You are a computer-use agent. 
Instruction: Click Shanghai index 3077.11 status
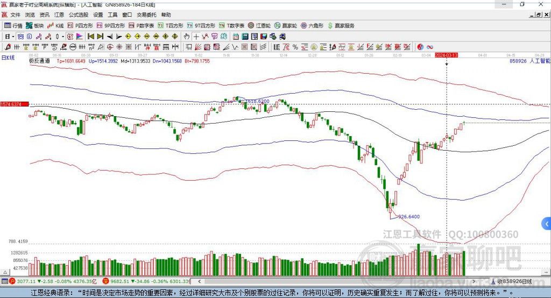(53, 281)
